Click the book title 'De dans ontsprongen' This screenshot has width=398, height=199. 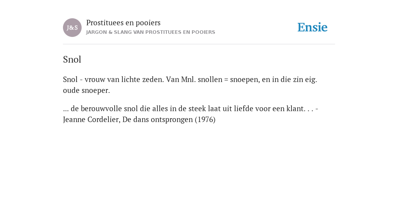158,120
